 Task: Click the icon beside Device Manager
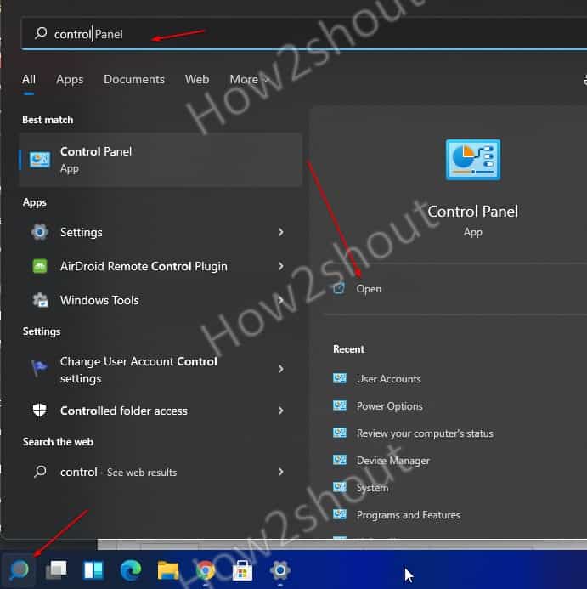pos(340,460)
